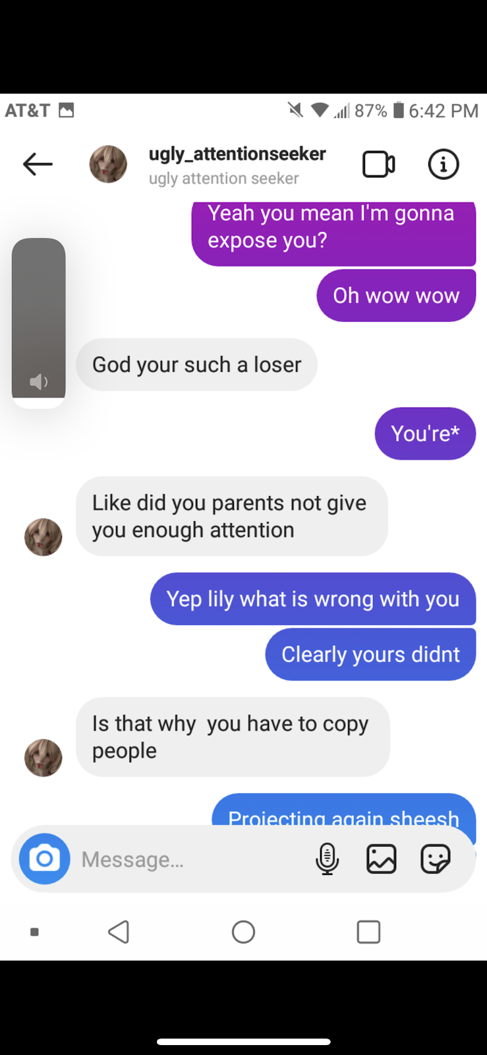Start a video call with ugly_attentionseeker
The height and width of the screenshot is (1055, 487).
[x=379, y=164]
